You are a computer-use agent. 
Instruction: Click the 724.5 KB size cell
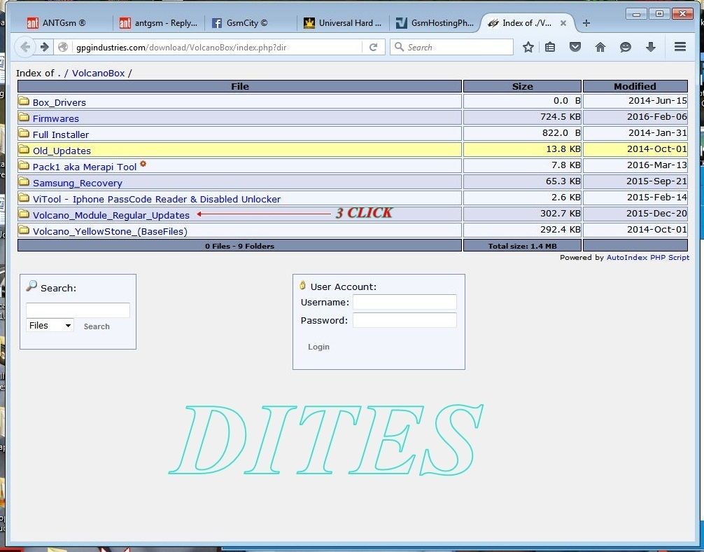tap(523, 117)
